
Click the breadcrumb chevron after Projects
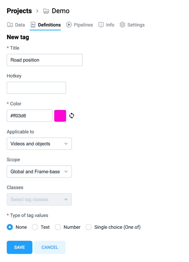[x=37, y=11]
